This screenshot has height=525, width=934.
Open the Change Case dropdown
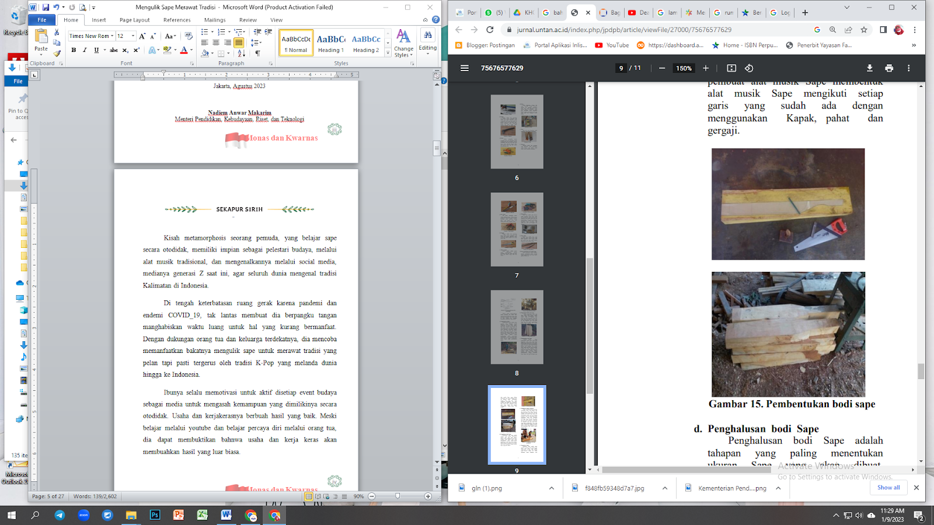click(170, 36)
